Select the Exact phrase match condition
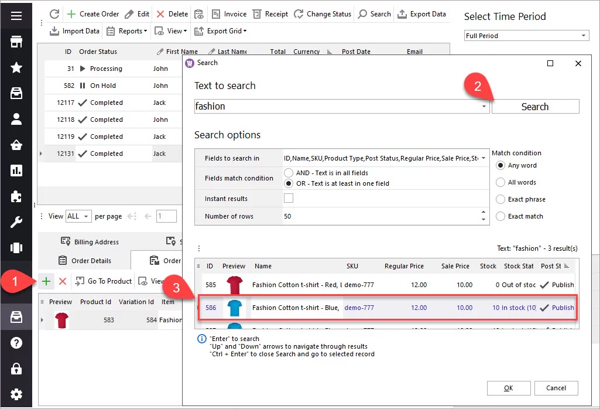This screenshot has width=600, height=409. coord(500,199)
